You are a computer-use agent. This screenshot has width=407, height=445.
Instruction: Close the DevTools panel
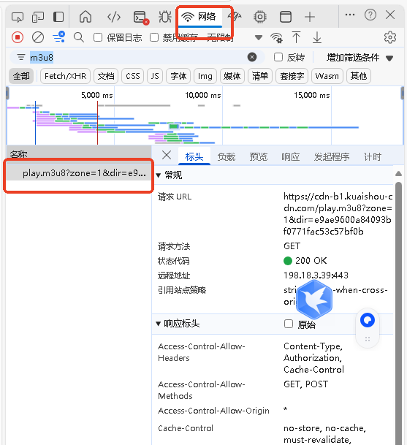point(390,15)
